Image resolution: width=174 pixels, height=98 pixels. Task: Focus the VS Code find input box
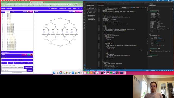tap(126, 7)
